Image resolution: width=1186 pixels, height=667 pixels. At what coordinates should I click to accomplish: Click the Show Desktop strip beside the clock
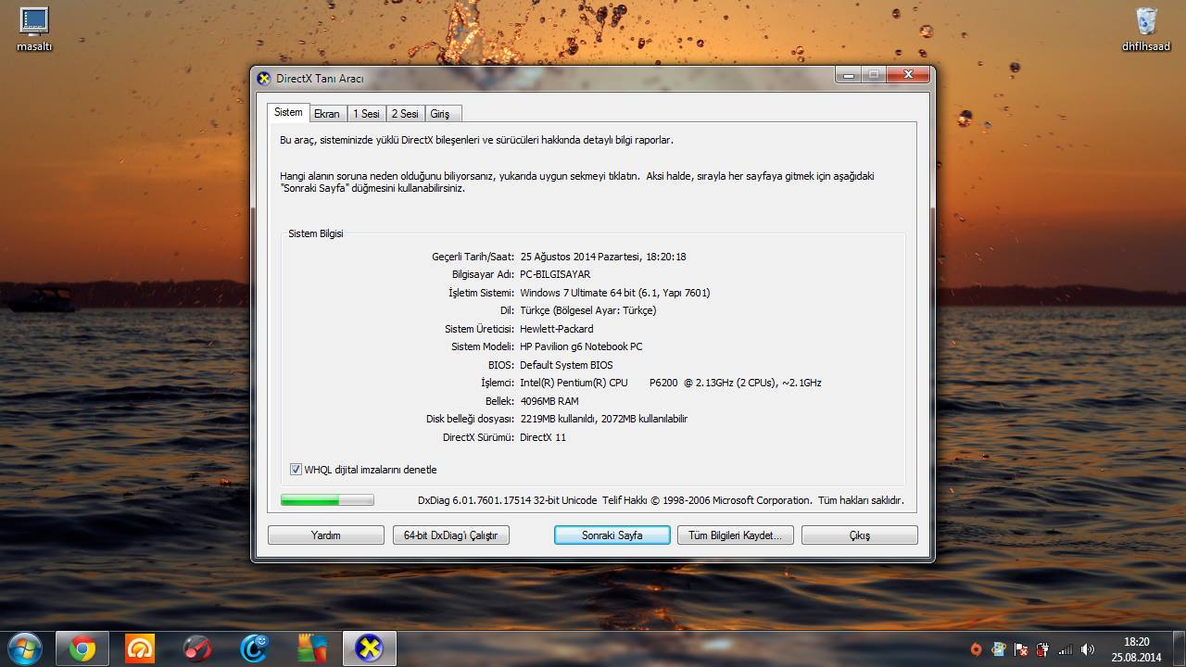click(x=1179, y=649)
